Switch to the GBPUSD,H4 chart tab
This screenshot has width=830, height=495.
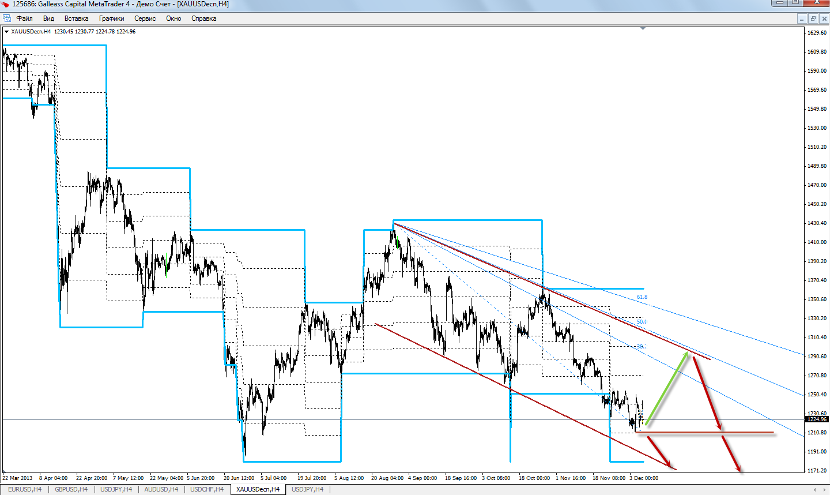click(71, 489)
